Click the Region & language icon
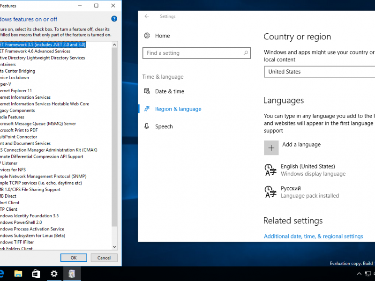This screenshot has height=281, width=375. point(147,109)
